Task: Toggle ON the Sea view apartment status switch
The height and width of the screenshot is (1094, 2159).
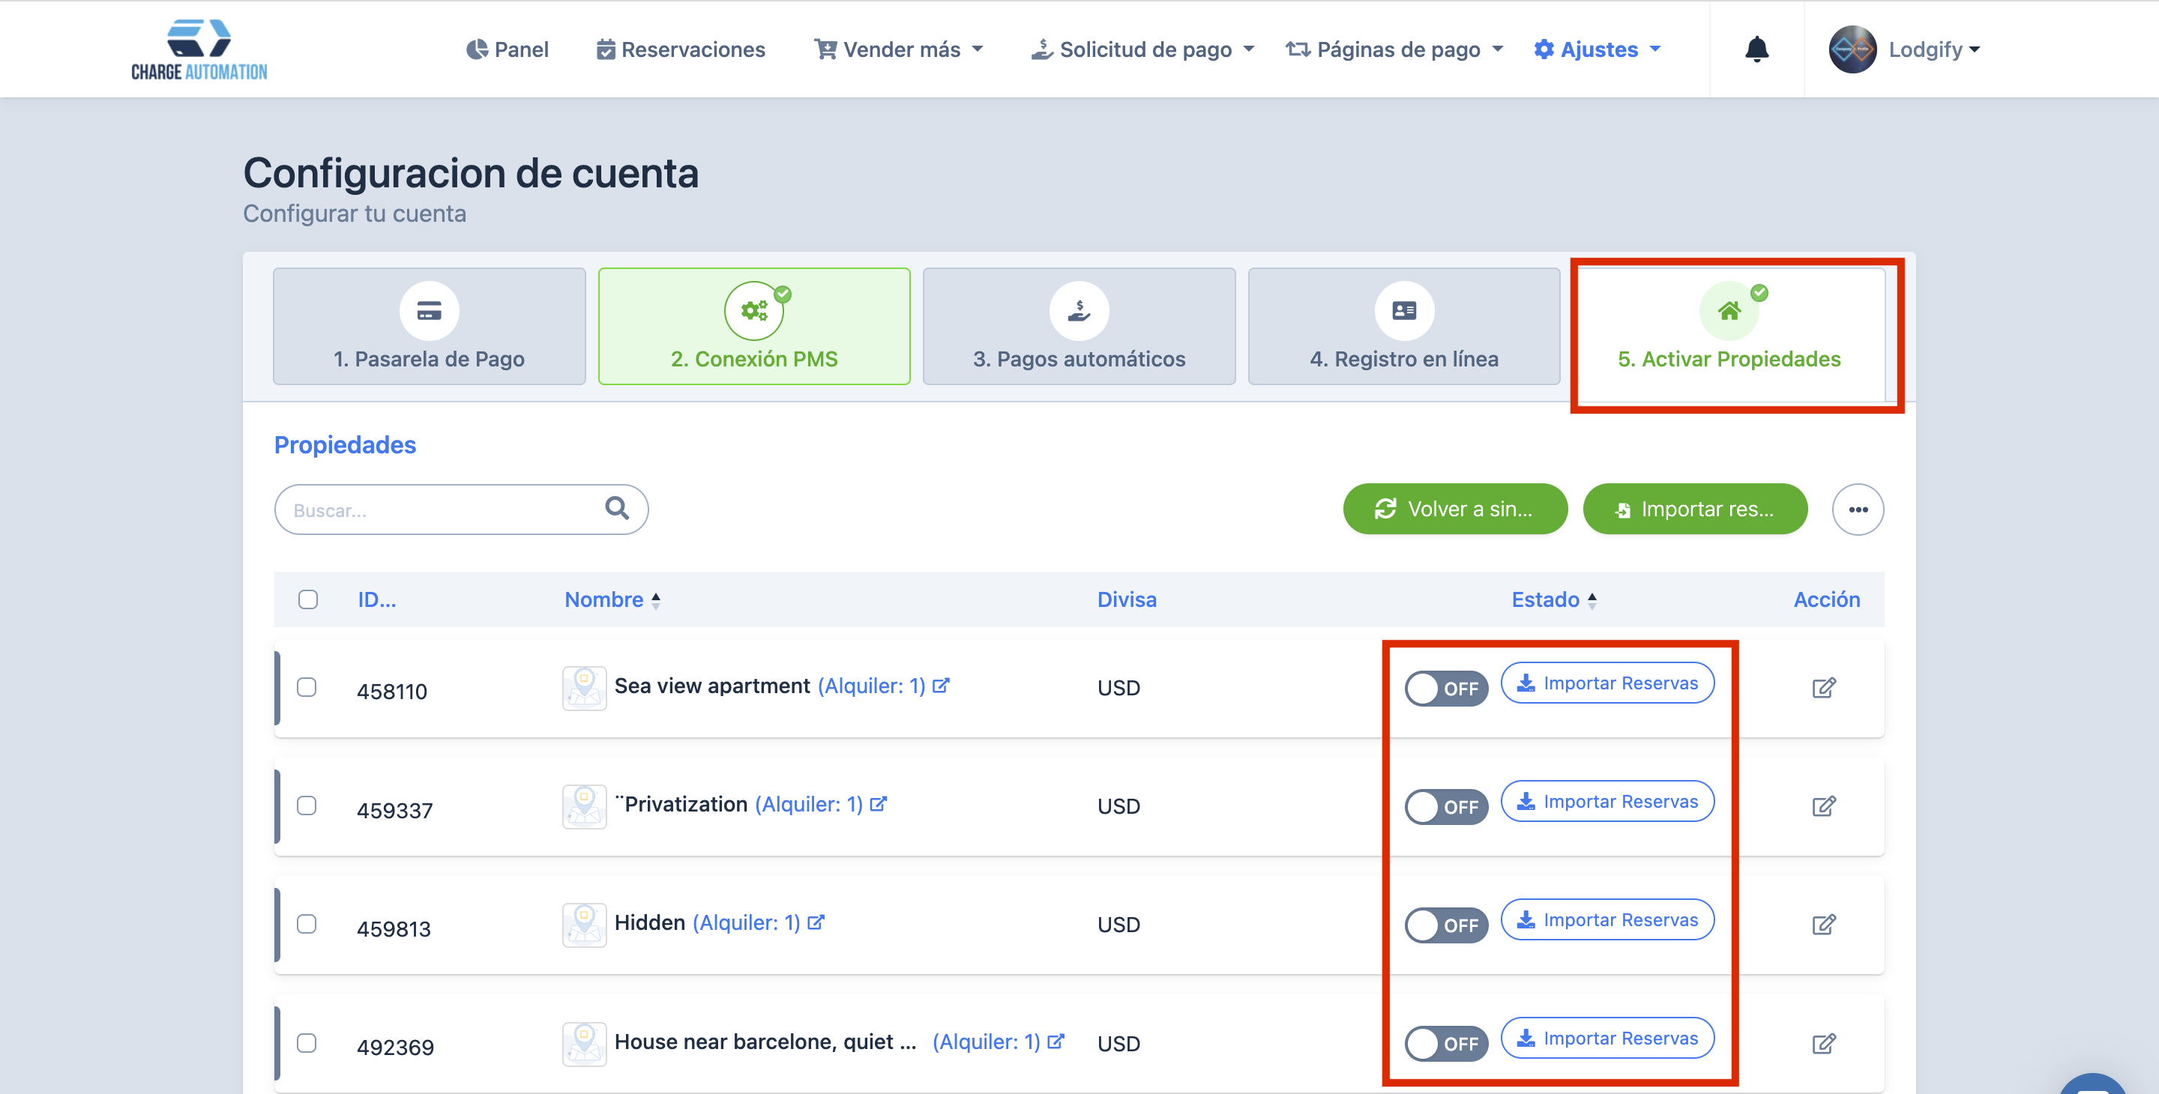Action: tap(1446, 689)
